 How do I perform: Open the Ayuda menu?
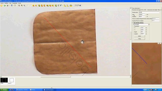(19, 3)
